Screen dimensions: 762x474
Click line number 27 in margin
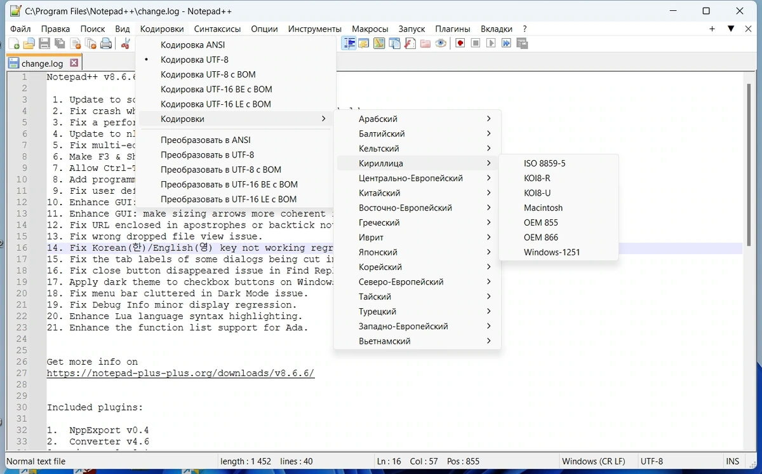tap(22, 373)
